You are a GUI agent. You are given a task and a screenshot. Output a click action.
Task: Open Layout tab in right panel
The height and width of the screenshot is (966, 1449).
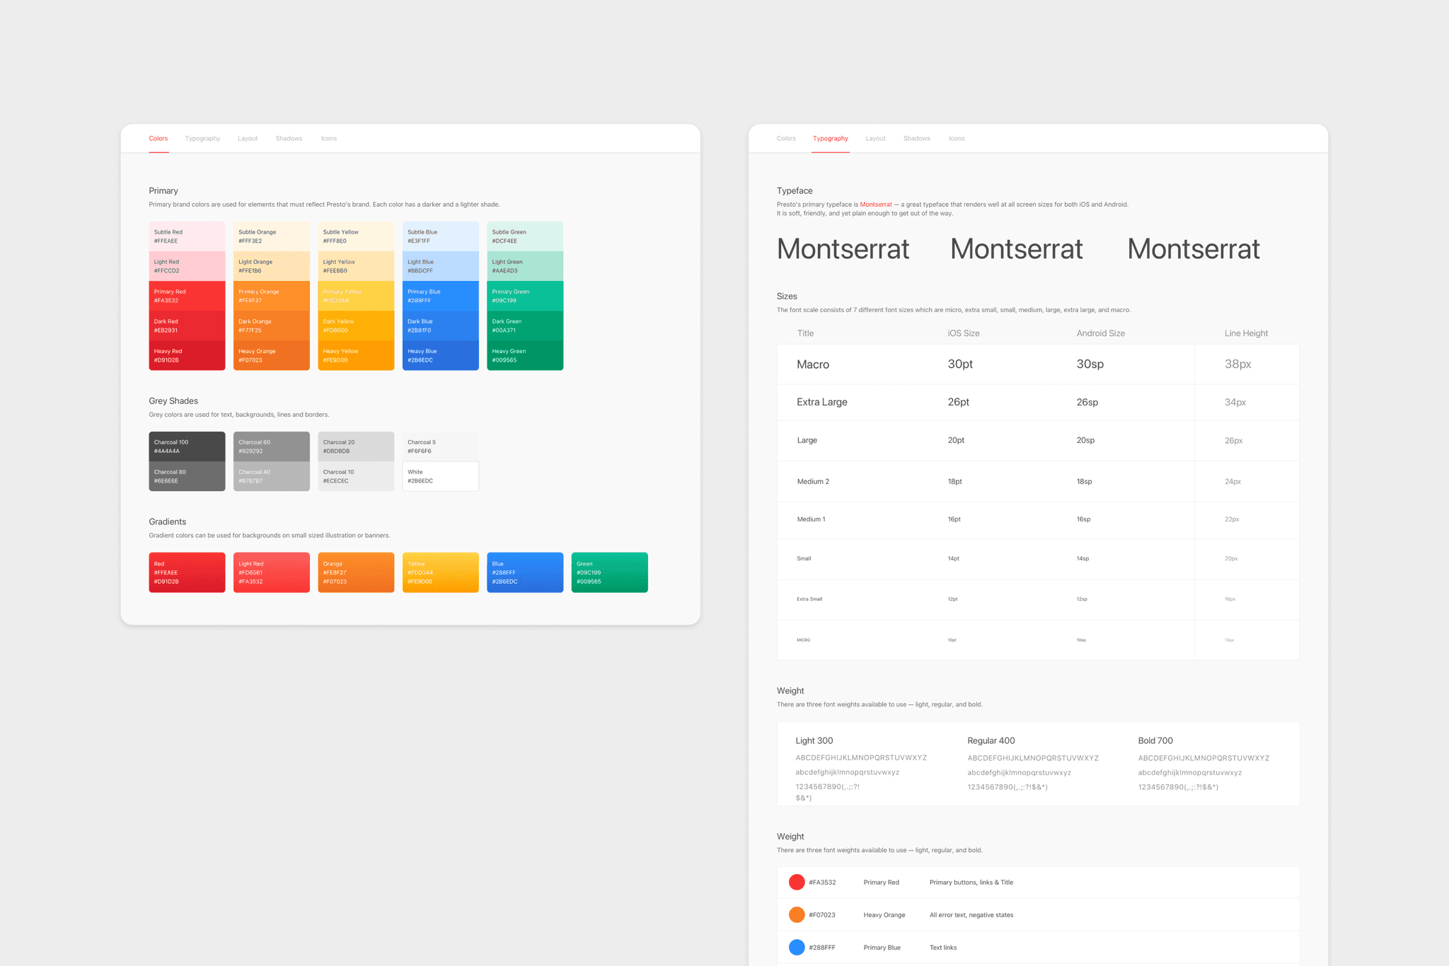[875, 139]
